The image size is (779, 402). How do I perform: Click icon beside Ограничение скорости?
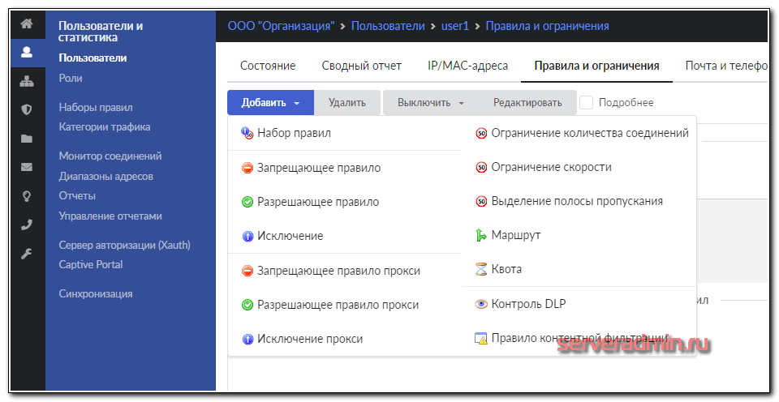pyautogui.click(x=481, y=167)
